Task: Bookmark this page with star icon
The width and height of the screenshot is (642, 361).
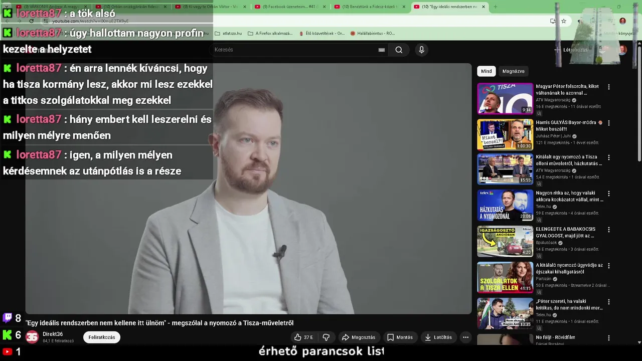Action: point(564,21)
